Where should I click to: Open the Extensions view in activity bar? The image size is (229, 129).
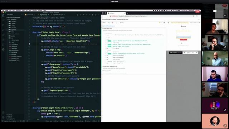click(x=3, y=35)
